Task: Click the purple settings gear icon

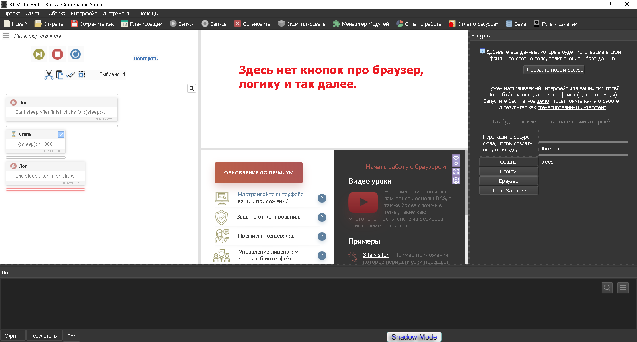Action: pyautogui.click(x=456, y=180)
